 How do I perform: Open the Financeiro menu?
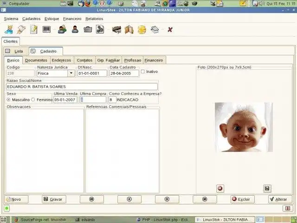pos(72,19)
